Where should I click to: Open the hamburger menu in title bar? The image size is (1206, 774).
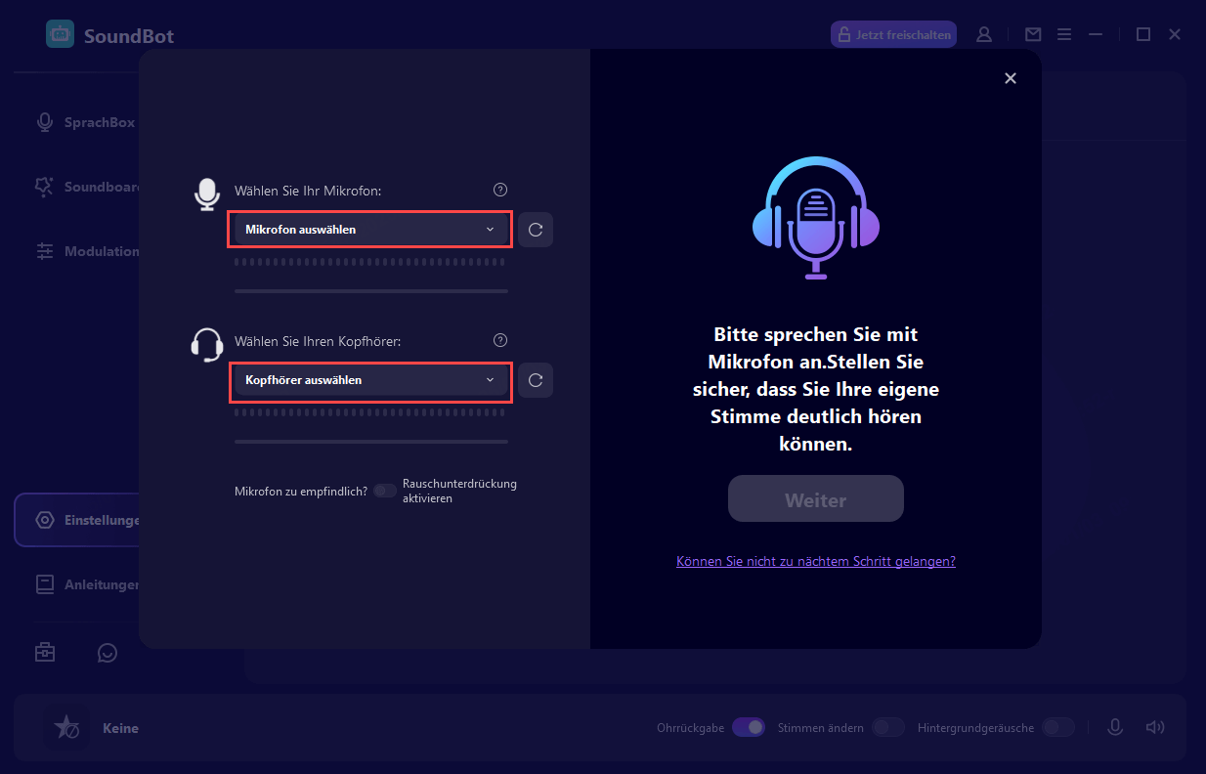1065,34
